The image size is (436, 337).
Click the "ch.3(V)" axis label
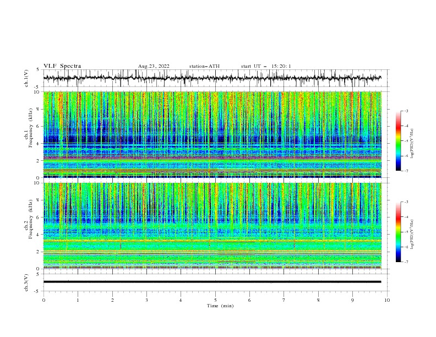(26, 282)
